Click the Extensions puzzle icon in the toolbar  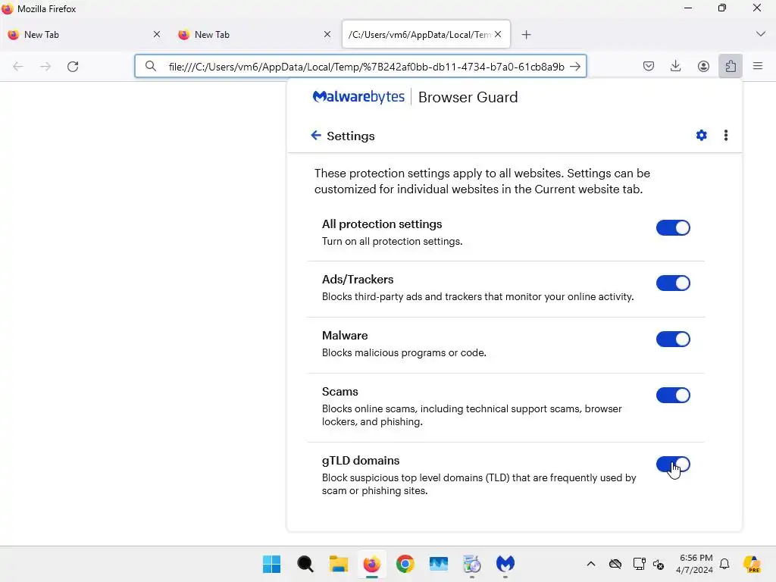[731, 66]
